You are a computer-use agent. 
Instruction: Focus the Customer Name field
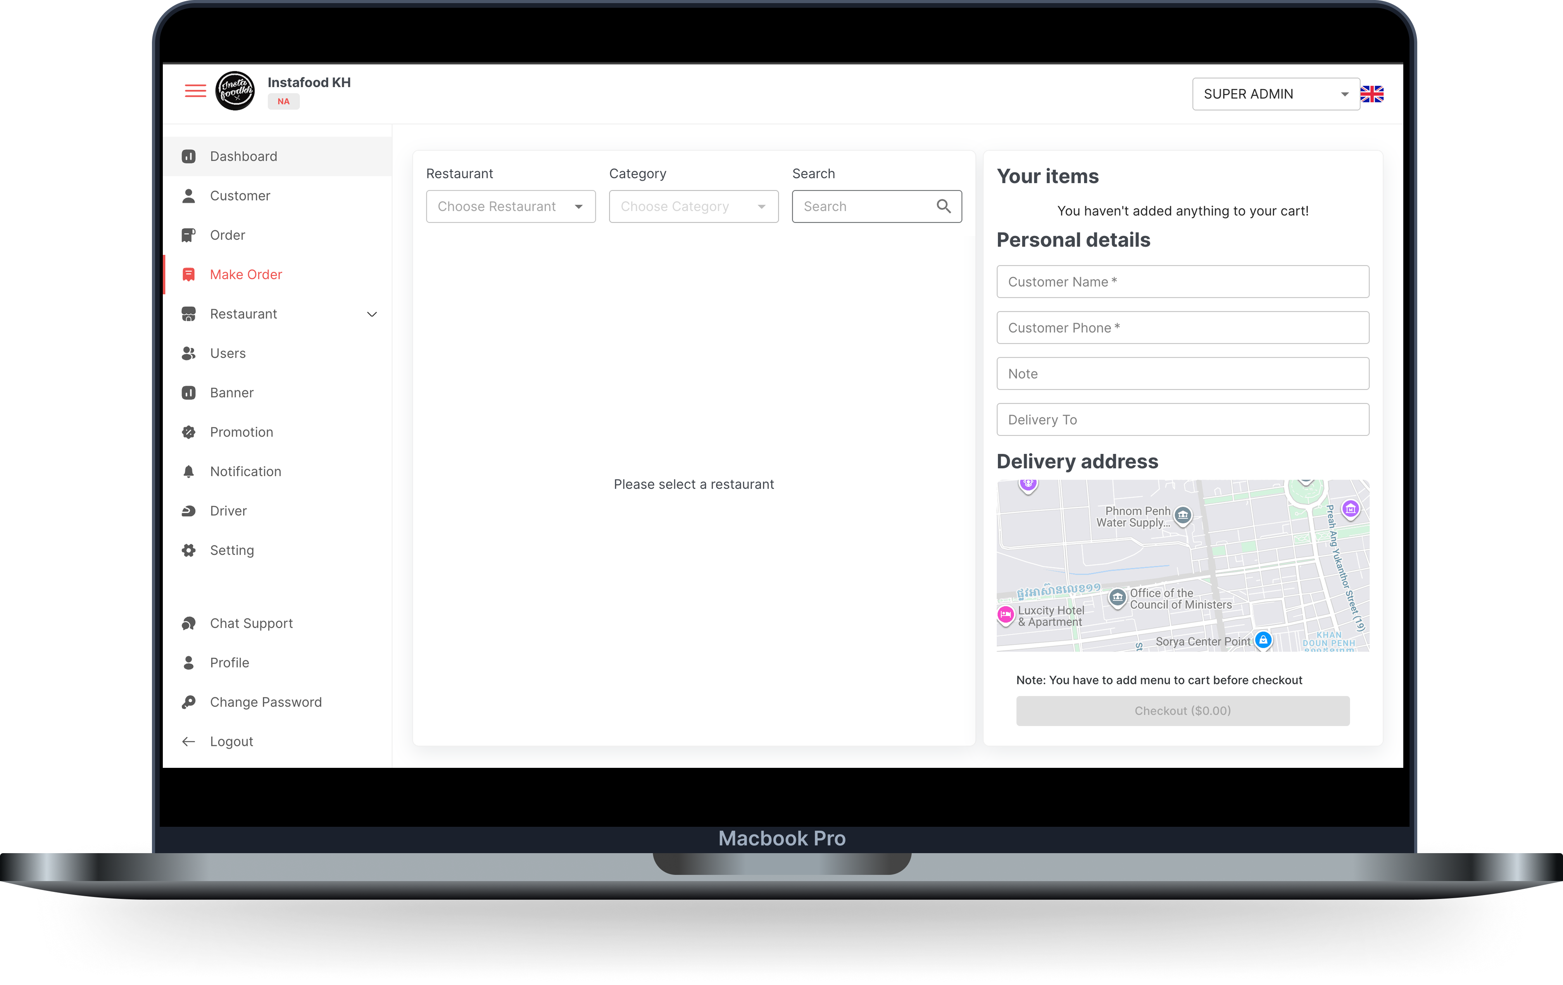tap(1183, 282)
